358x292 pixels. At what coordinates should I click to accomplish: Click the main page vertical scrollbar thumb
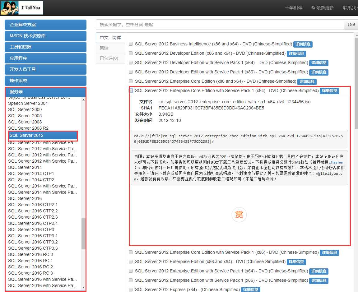356,84
